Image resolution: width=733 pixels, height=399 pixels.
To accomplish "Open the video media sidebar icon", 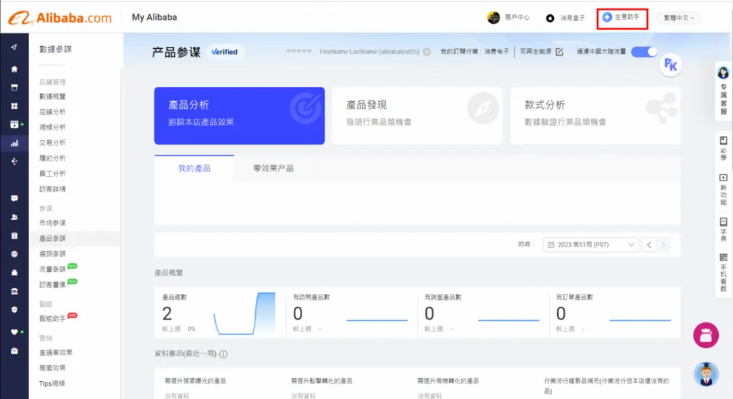I will click(14, 124).
